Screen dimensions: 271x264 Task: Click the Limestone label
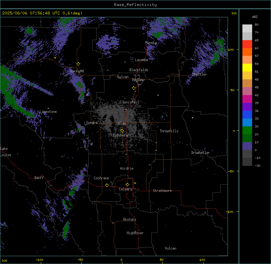pos(48,112)
